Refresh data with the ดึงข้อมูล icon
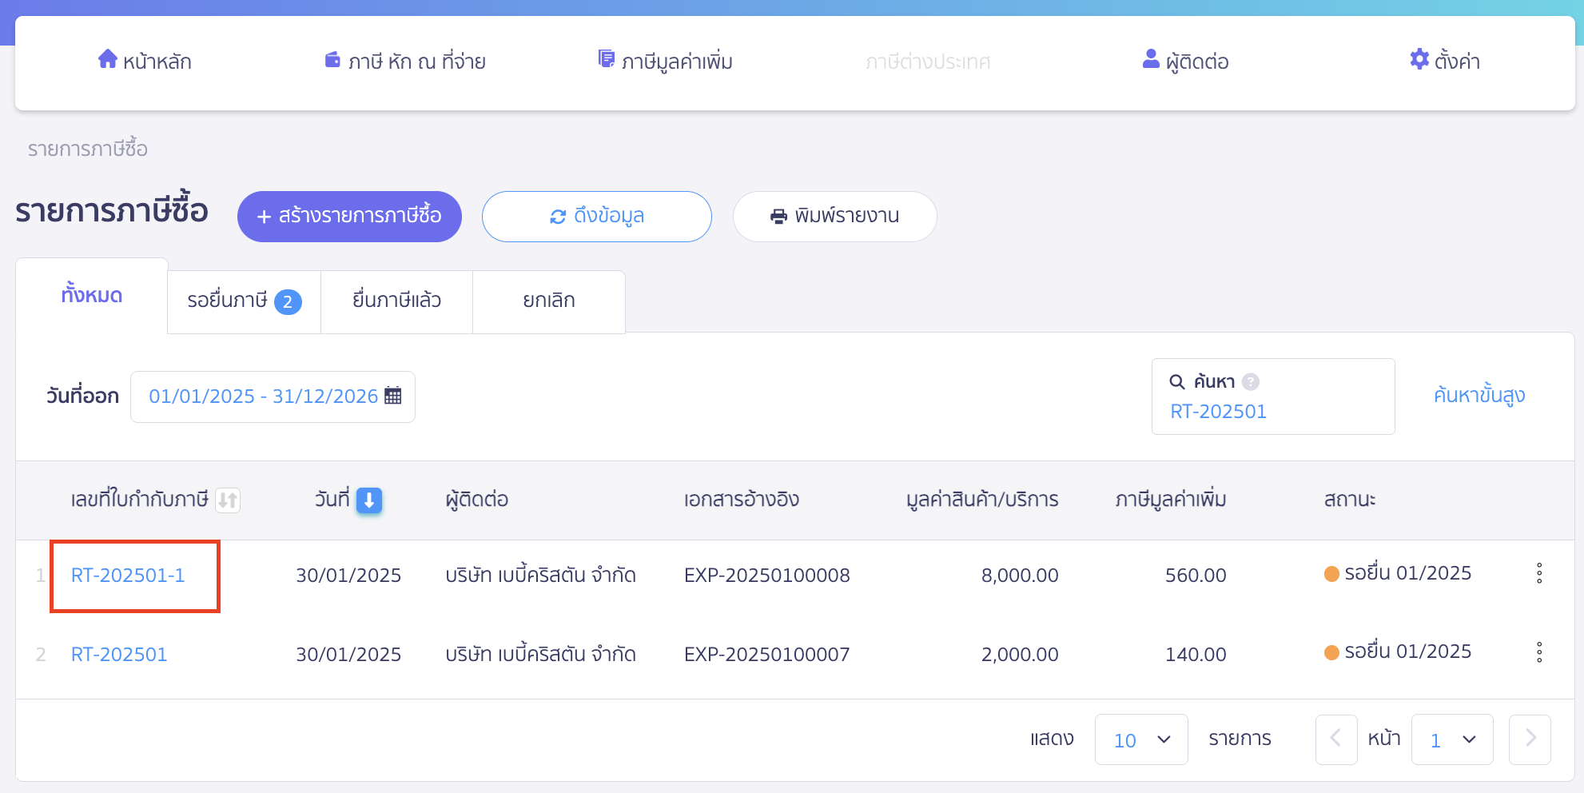The image size is (1584, 793). coord(559,216)
